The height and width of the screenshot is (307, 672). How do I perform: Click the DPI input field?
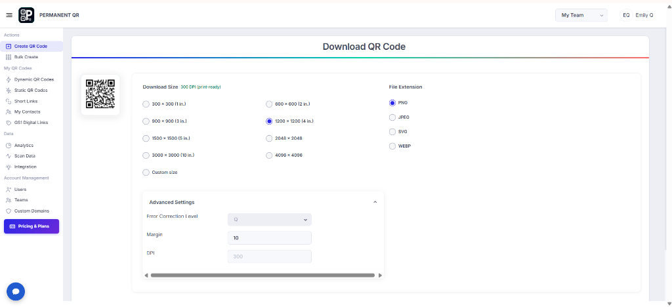coord(270,256)
